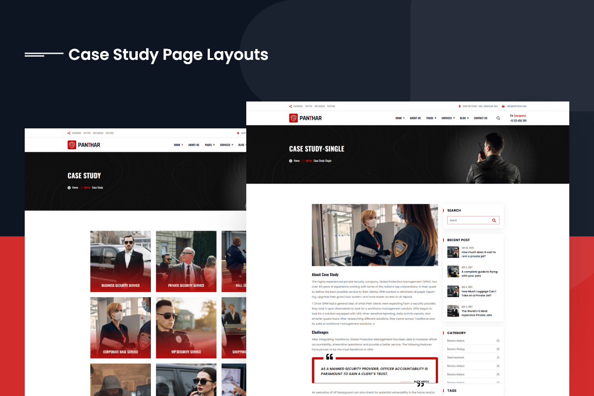Click the Panthar logo on Case Study-Single page

point(306,118)
